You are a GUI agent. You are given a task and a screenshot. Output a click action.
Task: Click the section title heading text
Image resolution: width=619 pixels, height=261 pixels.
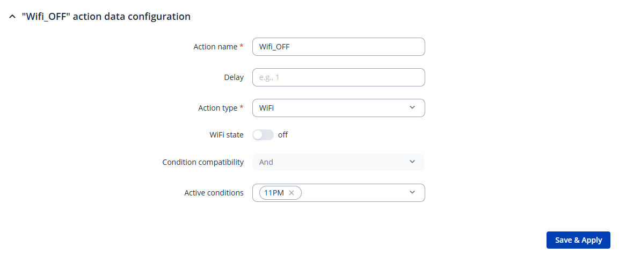point(106,17)
